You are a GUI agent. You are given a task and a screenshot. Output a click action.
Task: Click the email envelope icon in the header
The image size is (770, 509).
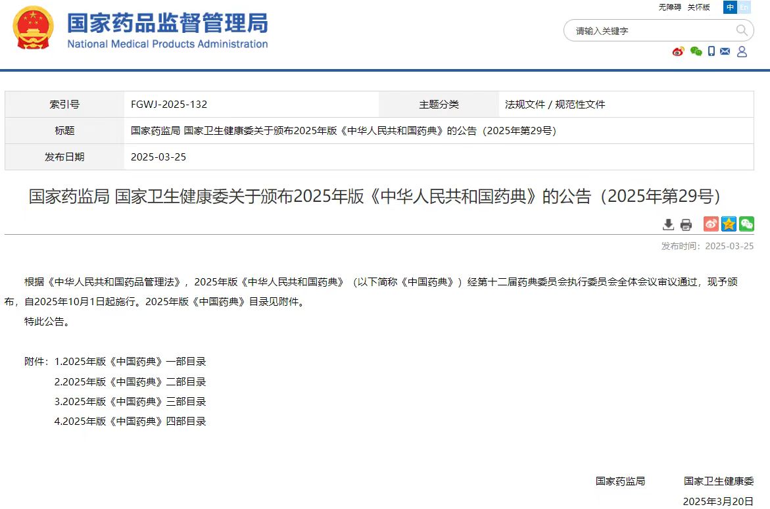pos(725,51)
